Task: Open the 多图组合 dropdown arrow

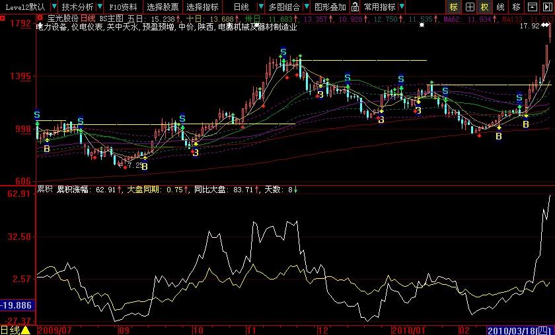Action: point(305,7)
